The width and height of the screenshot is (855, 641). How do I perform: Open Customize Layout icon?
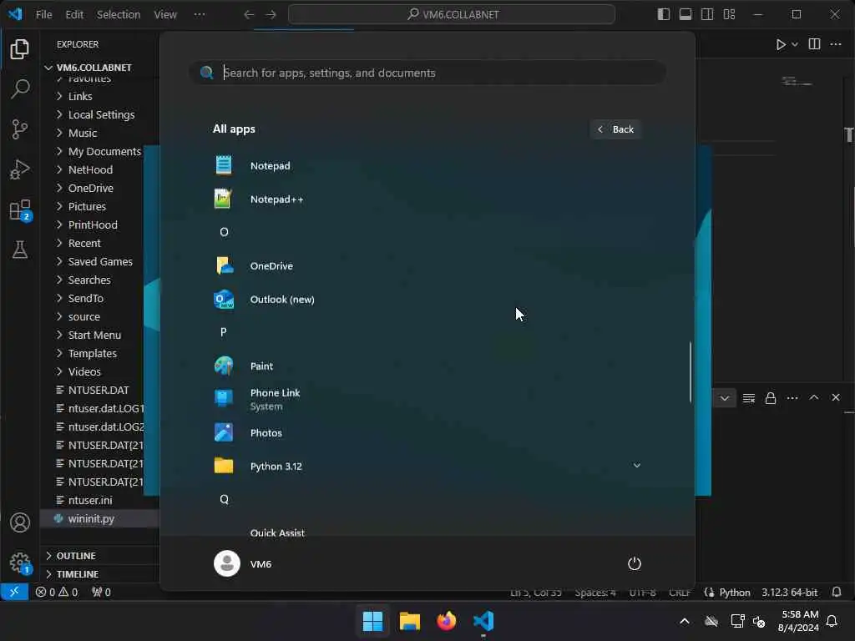(x=729, y=14)
